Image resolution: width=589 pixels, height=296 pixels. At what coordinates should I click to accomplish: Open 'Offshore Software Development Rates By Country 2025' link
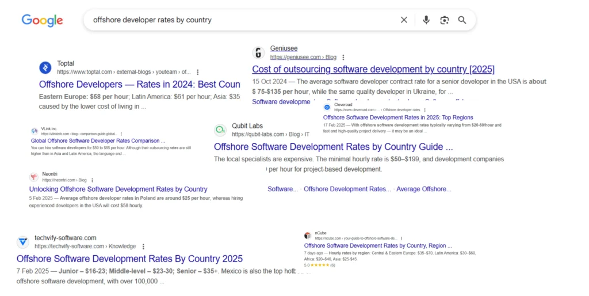pyautogui.click(x=129, y=259)
